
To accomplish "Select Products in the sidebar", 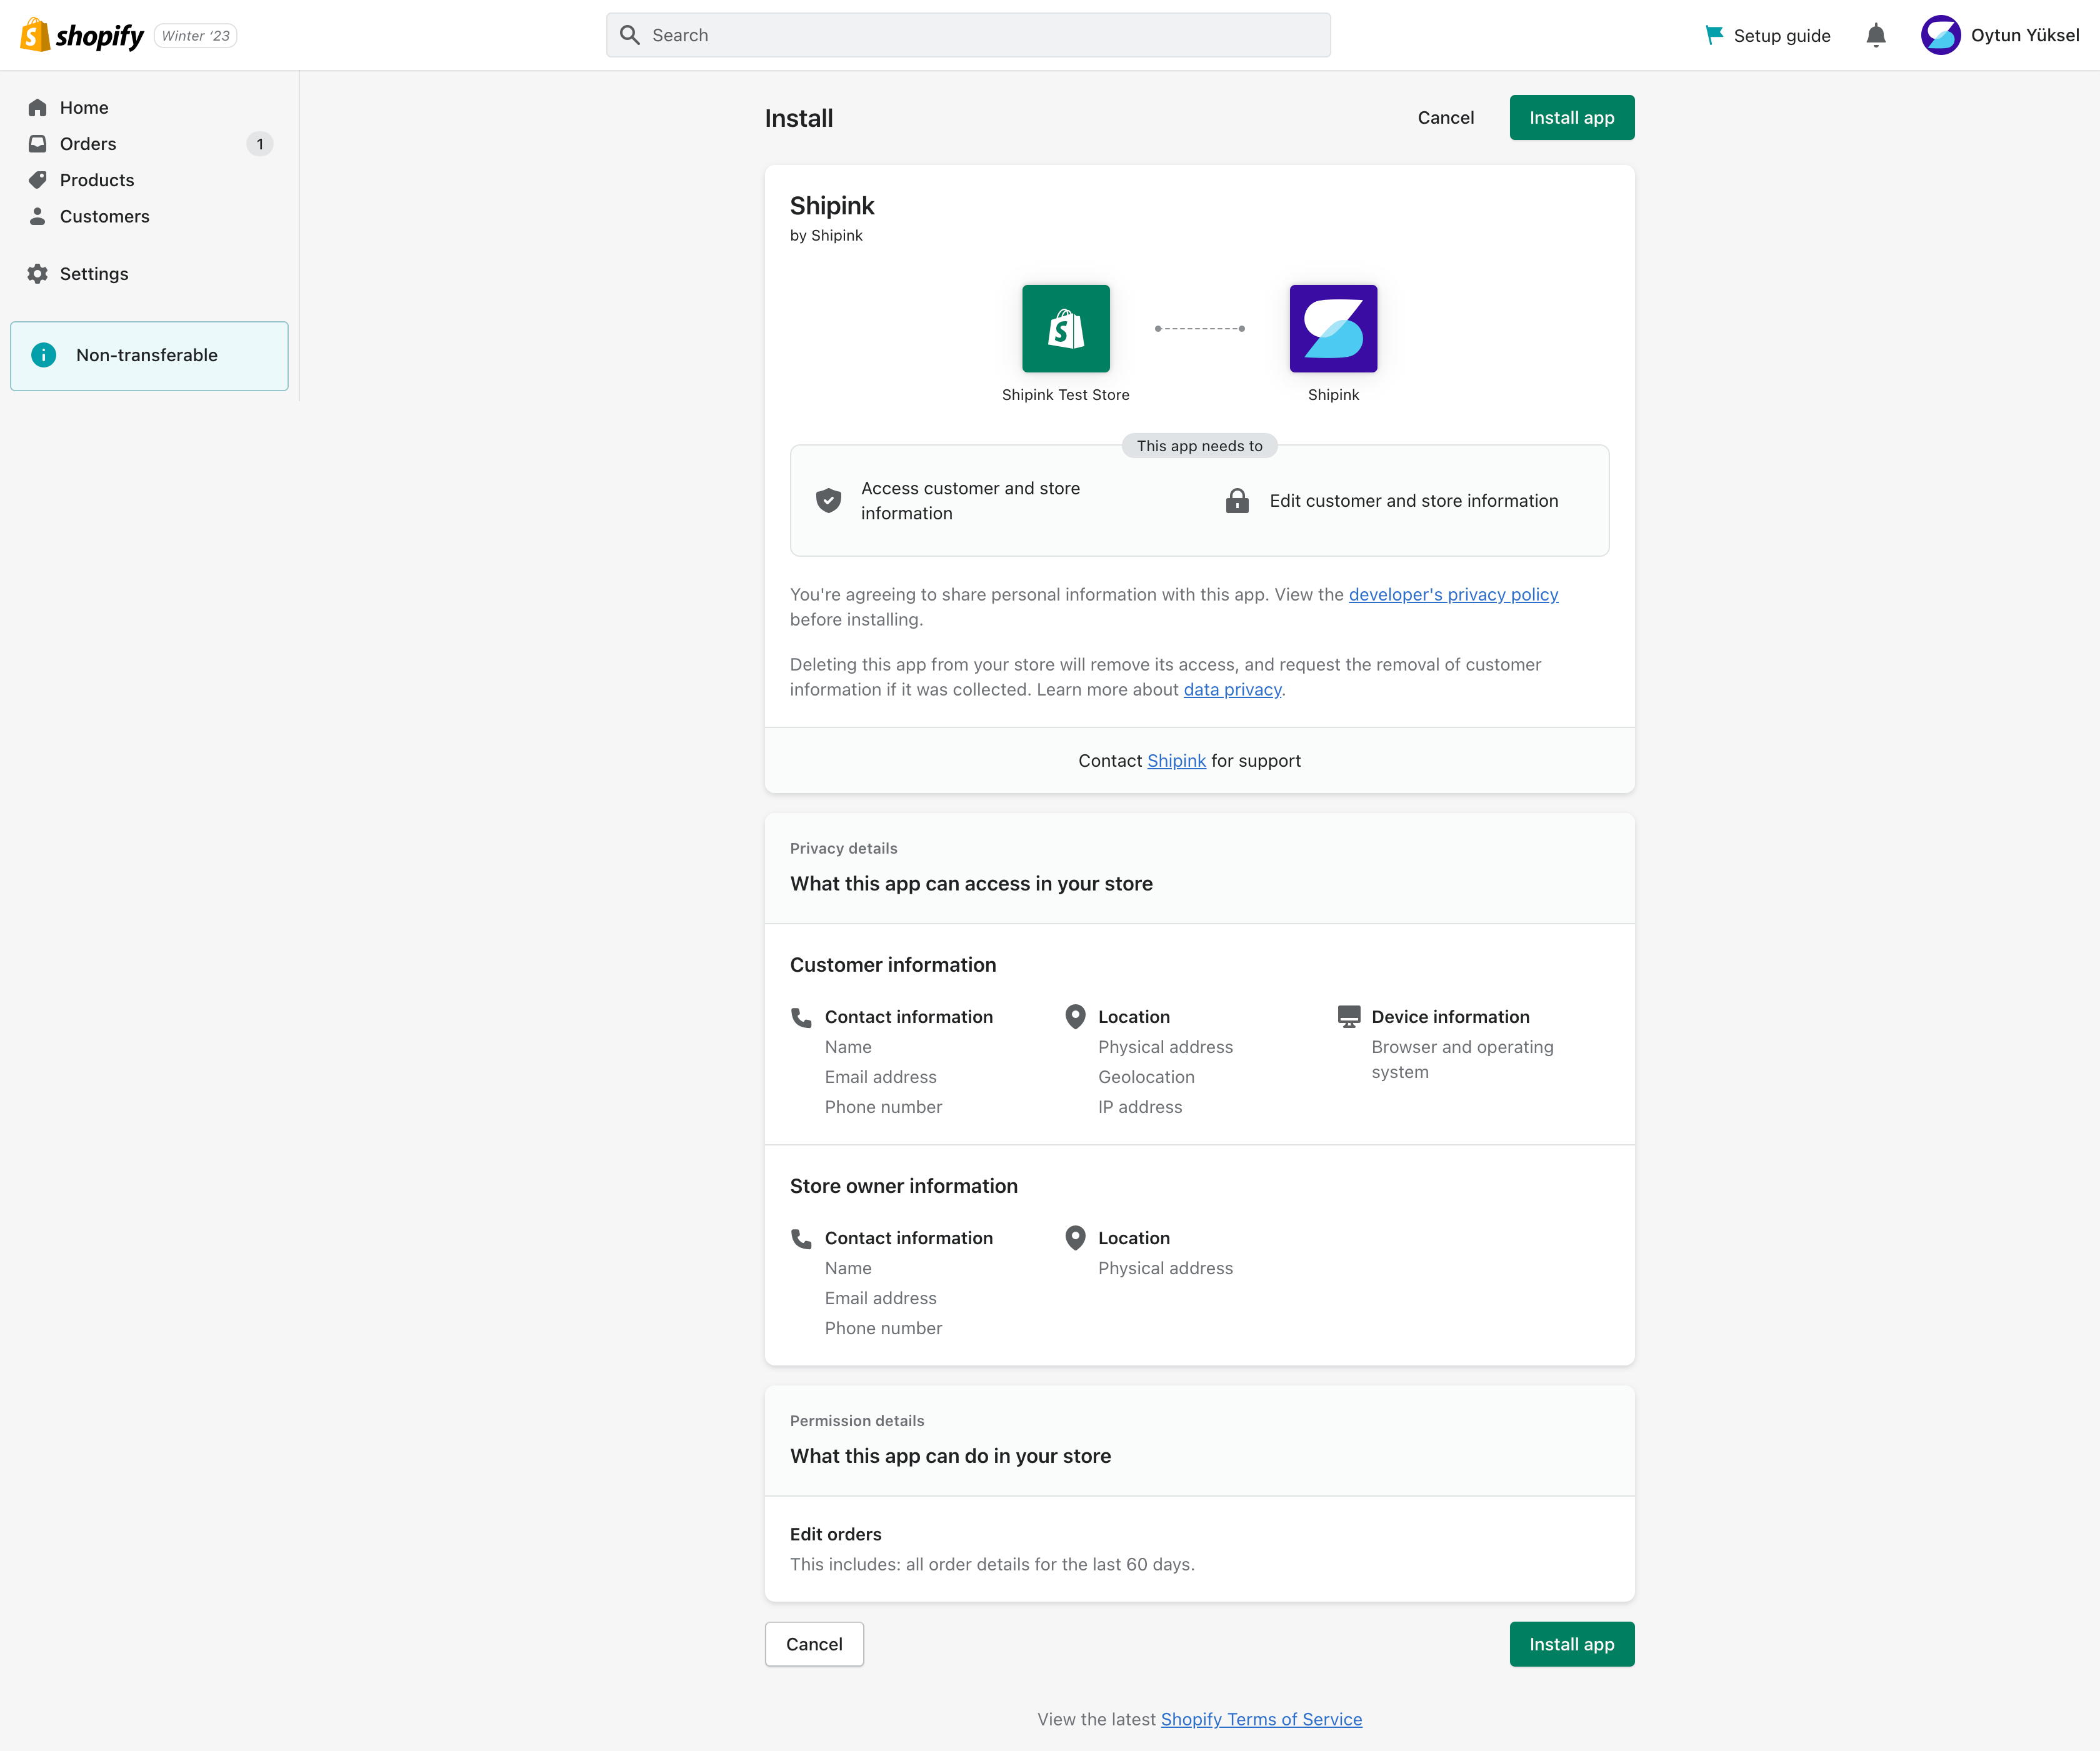I will pos(97,180).
